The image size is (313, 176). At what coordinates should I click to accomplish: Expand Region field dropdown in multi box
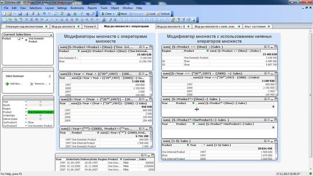click(x=26, y=109)
